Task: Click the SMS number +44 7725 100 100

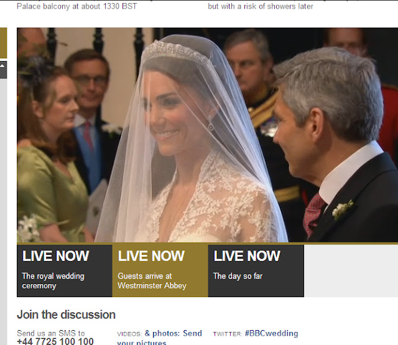Action: (x=55, y=341)
